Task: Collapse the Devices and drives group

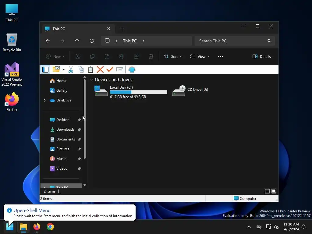Action: click(92, 80)
